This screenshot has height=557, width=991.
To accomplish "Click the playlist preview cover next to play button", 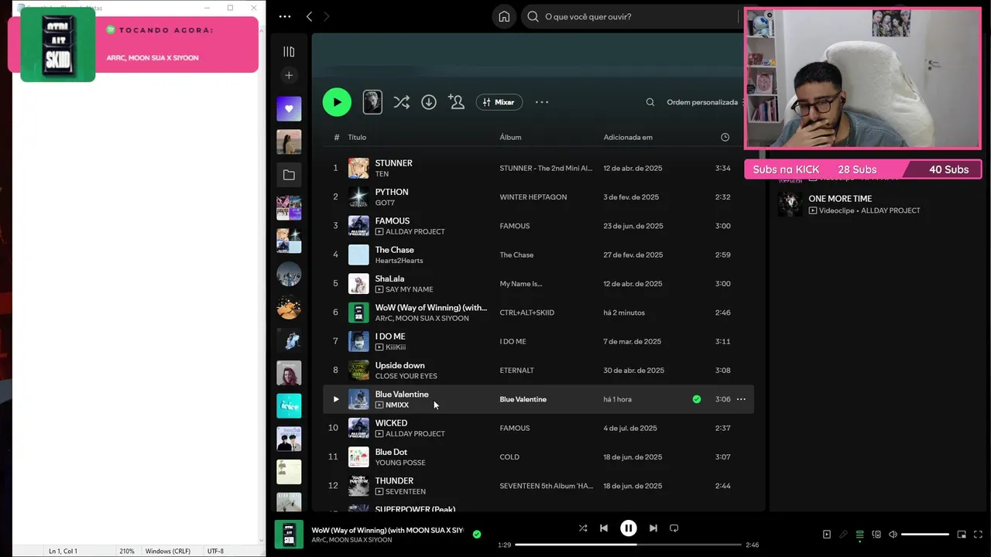I will (372, 102).
